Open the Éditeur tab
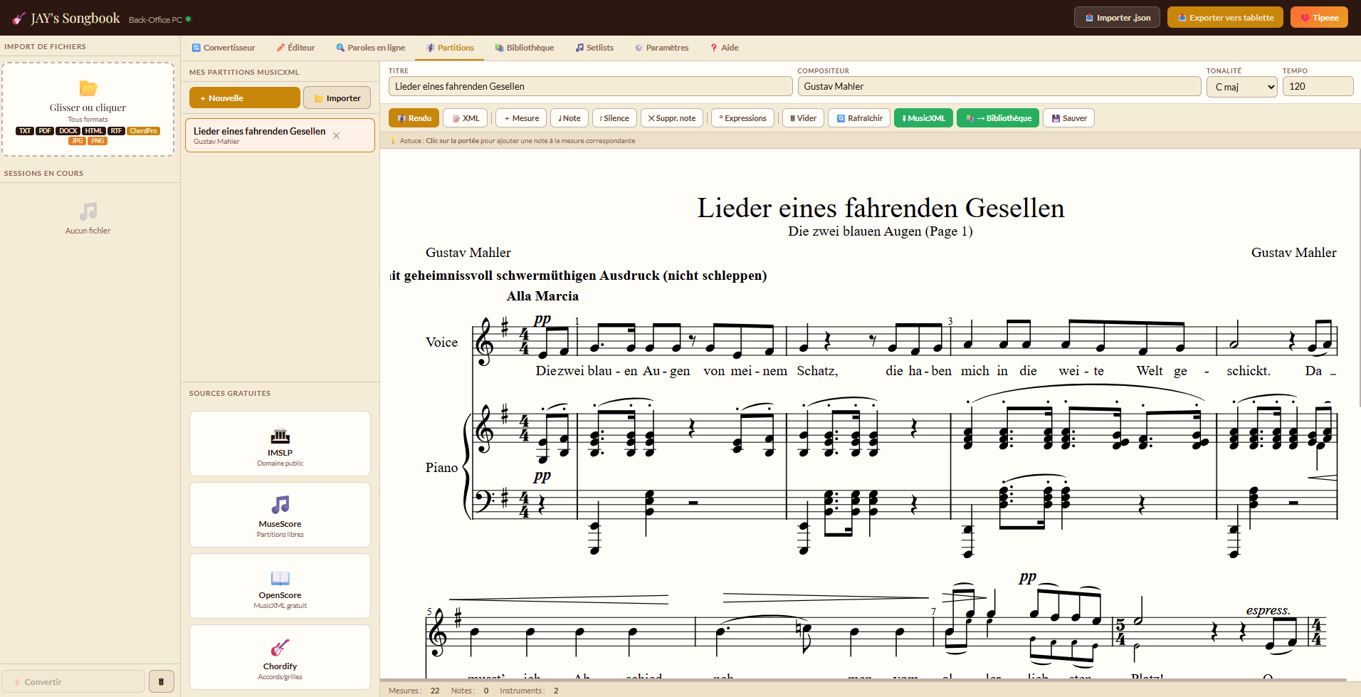The width and height of the screenshot is (1361, 697). (x=295, y=48)
